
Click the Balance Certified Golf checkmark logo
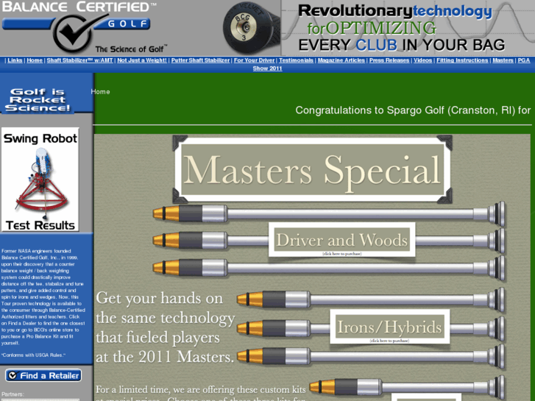[73, 32]
